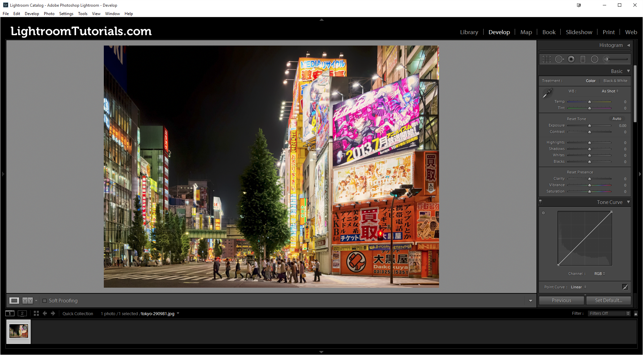This screenshot has height=355, width=643.
Task: Click the Tone Curve targeted adjustment tool
Action: 543,213
